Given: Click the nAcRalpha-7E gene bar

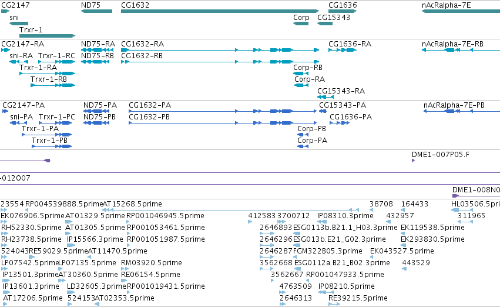Looking at the screenshot, I should pos(461,11).
